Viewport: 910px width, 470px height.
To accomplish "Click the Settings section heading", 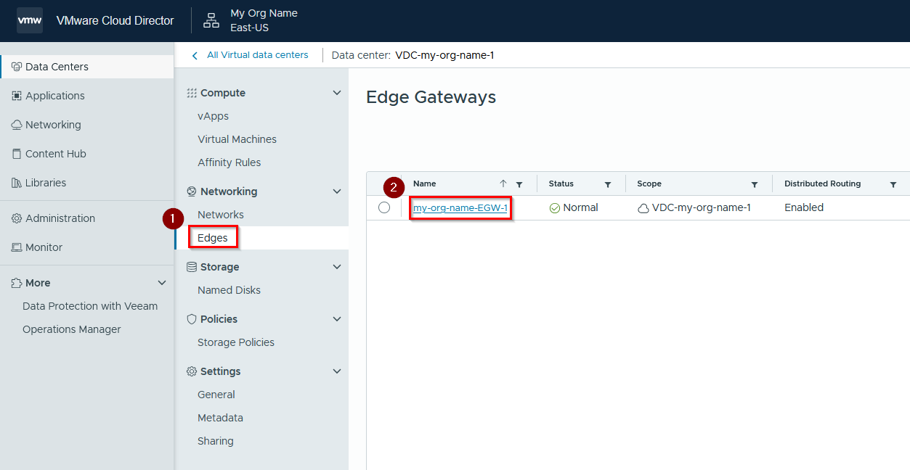I will pos(220,371).
